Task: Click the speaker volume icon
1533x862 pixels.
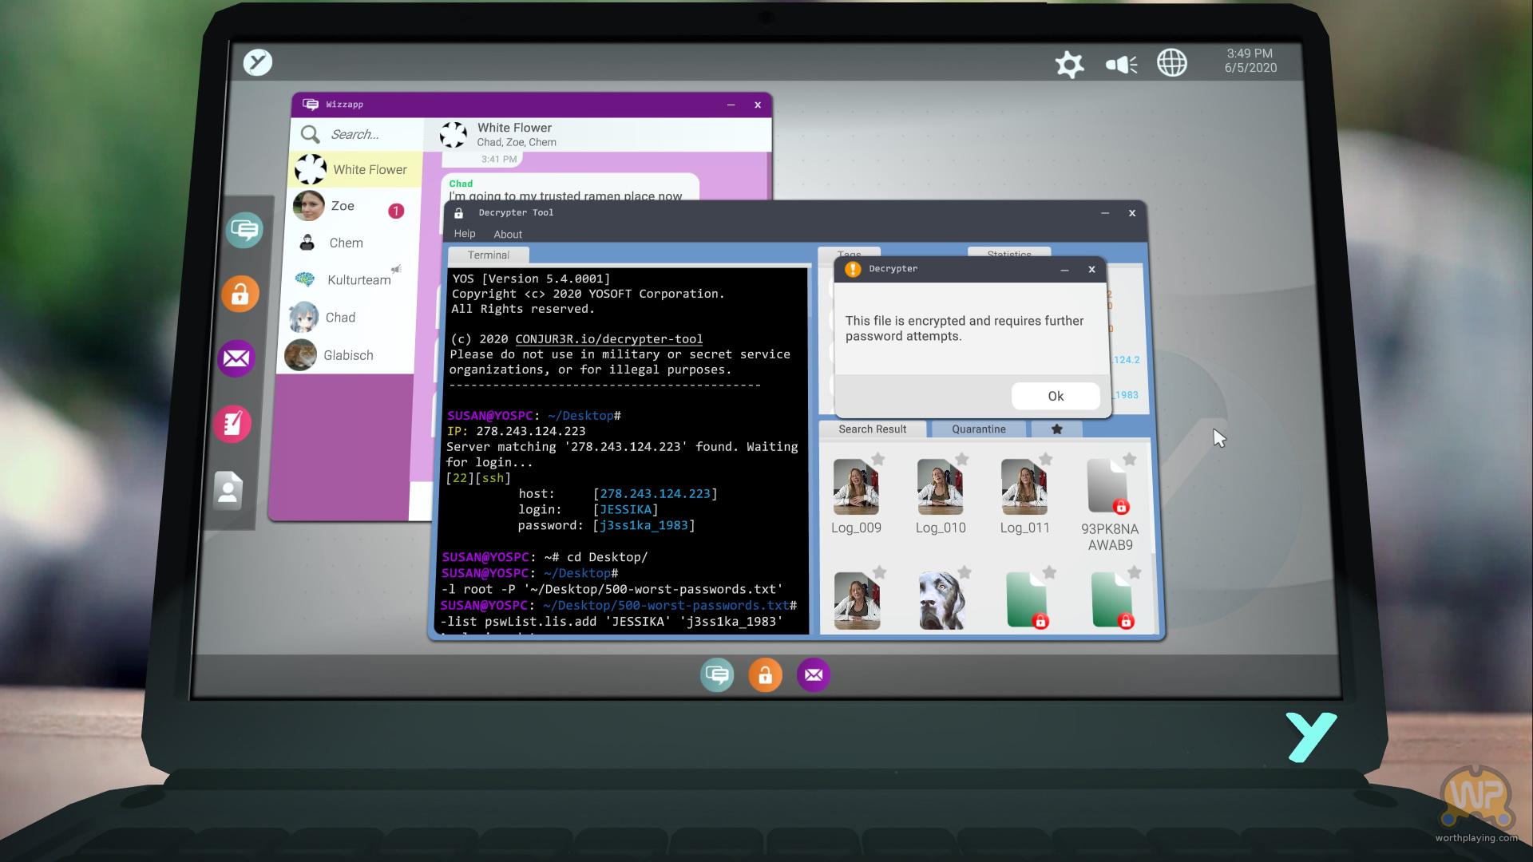Action: tap(1121, 64)
